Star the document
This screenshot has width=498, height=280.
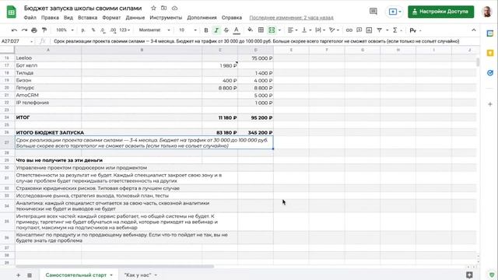[x=153, y=8]
